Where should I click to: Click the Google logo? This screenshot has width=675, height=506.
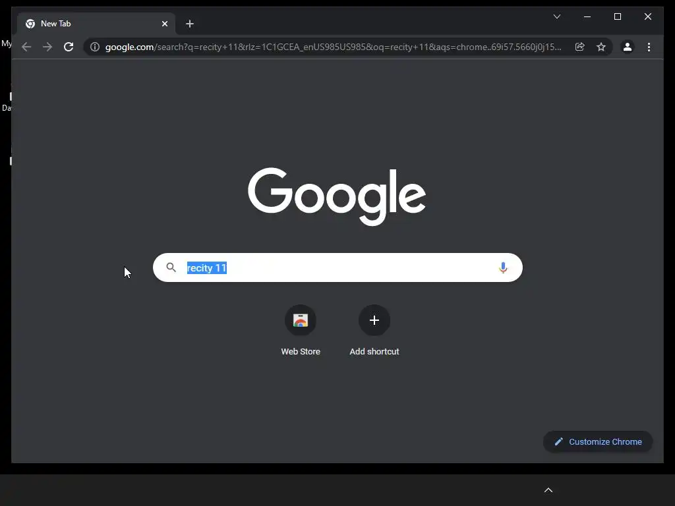coord(337,196)
